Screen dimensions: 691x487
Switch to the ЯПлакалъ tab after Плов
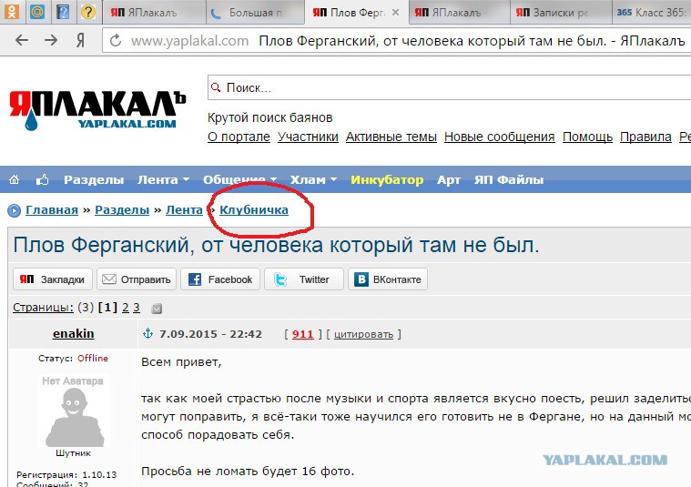(x=458, y=13)
